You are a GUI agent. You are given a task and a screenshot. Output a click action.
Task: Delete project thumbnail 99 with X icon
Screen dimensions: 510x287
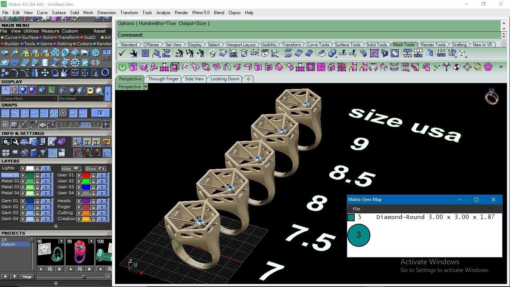(89, 269)
